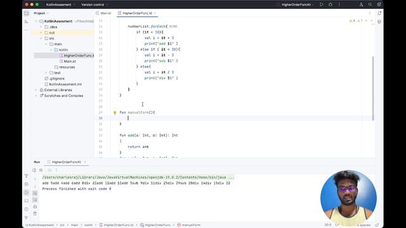Collapse the kotlin folder
This screenshot has width=406, height=228.
tap(51, 49)
